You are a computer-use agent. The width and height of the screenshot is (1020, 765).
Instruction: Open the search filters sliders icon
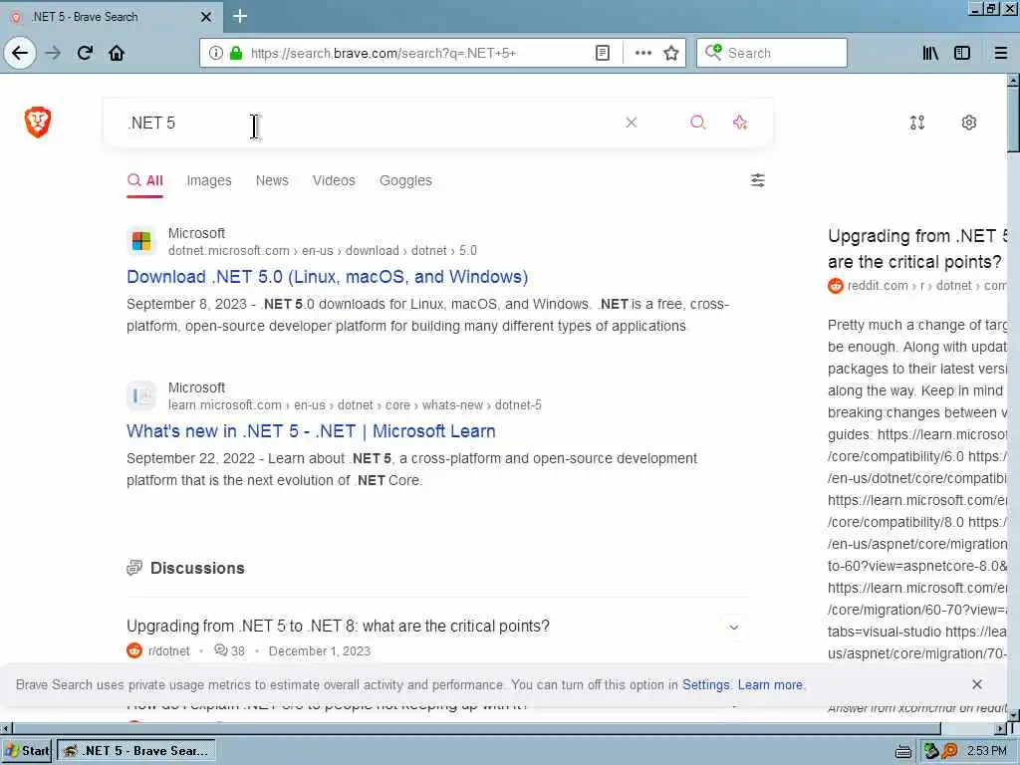click(757, 180)
